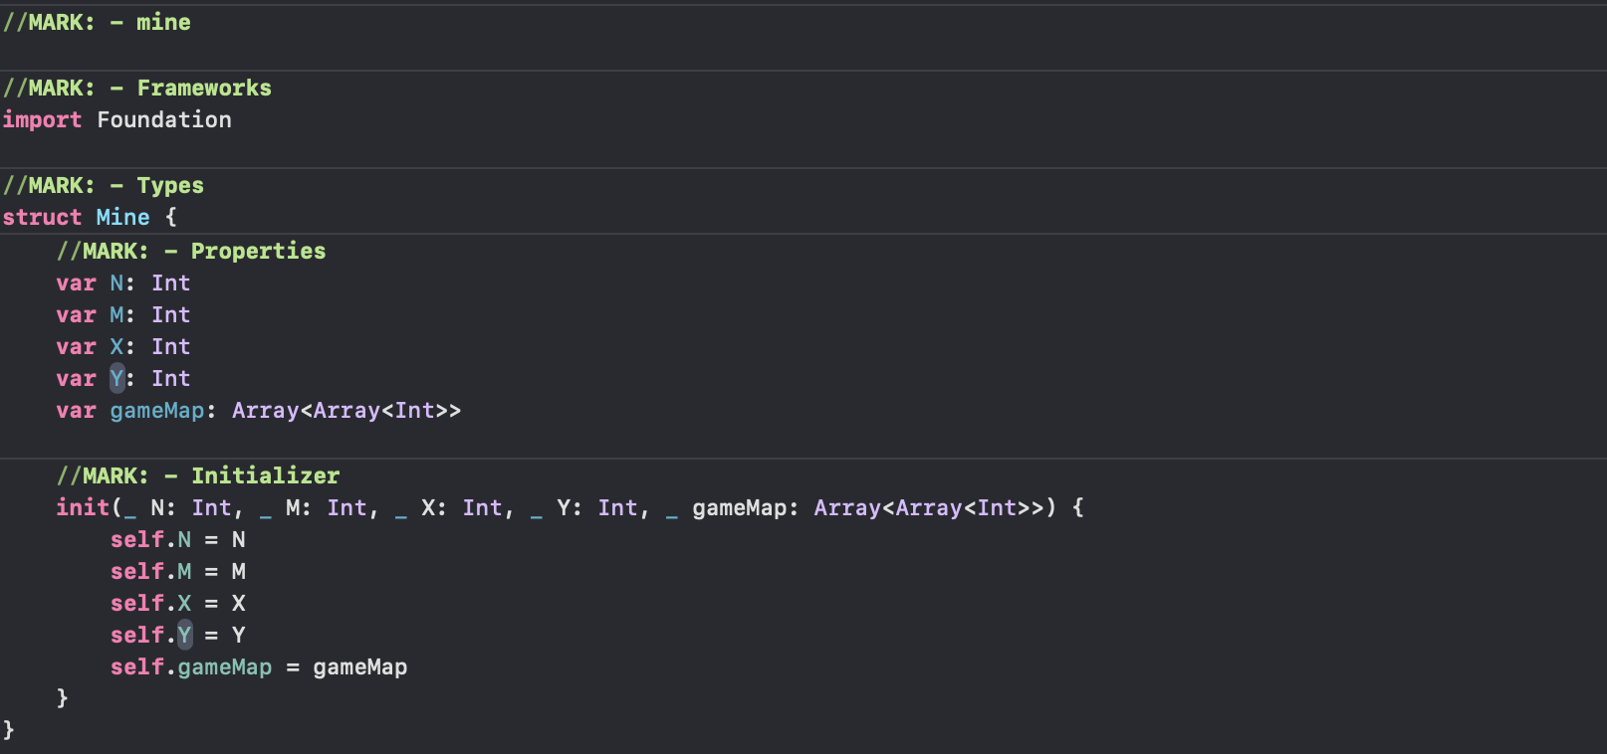The image size is (1607, 754).
Task: Click the opening brace after 'struct Mine'
Action: tap(170, 217)
